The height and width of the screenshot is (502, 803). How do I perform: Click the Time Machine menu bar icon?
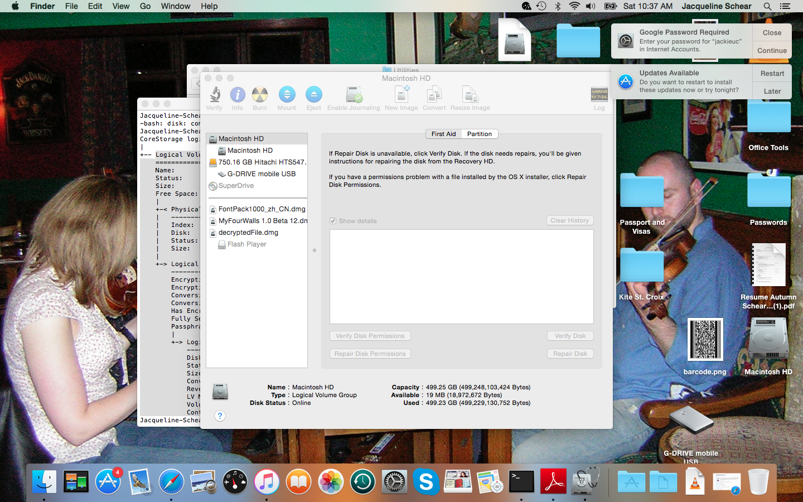coord(541,6)
